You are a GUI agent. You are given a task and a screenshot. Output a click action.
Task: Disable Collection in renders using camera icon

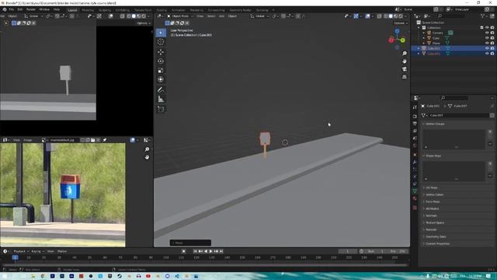(x=492, y=28)
